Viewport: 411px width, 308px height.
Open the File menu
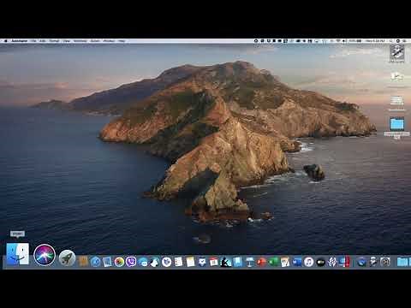[x=33, y=41]
